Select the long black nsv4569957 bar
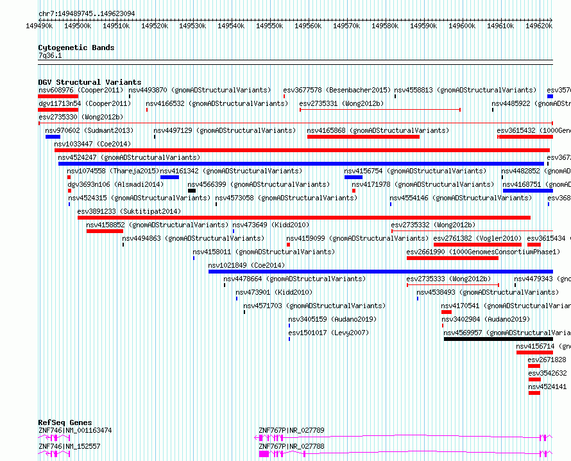This screenshot has width=571, height=461. 499,339
